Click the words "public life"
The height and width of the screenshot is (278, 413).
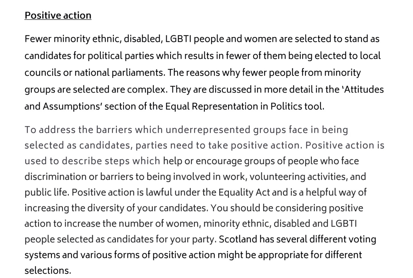coord(46,193)
